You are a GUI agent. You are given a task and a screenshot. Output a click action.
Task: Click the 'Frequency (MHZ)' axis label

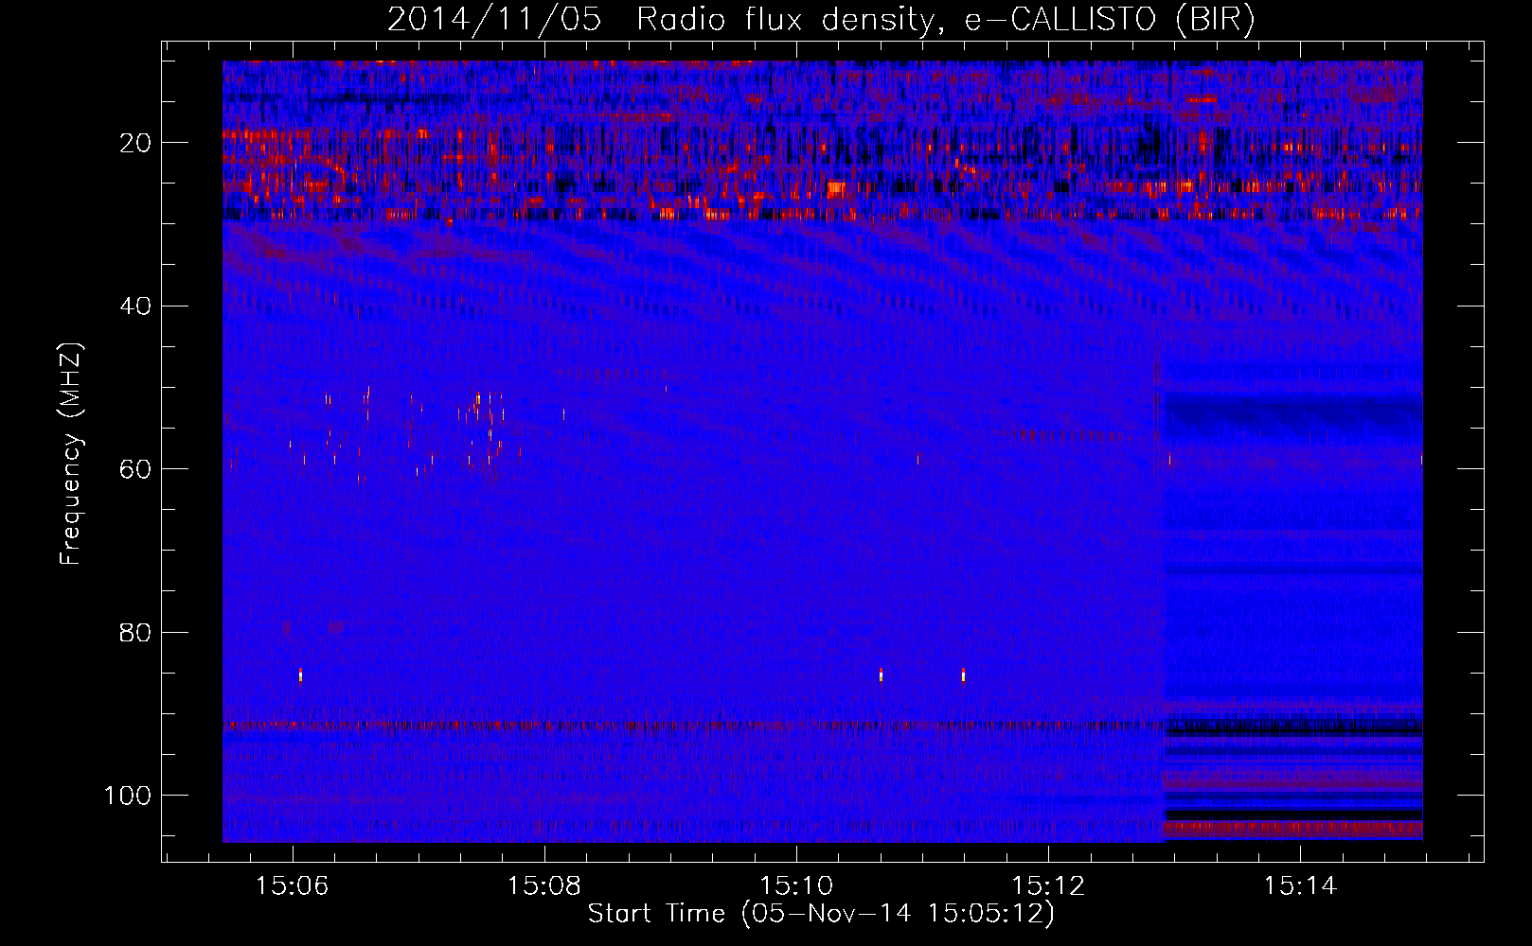click(x=71, y=453)
